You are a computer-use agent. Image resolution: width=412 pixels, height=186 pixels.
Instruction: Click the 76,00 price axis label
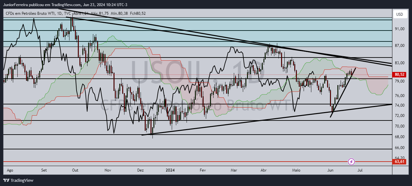399,96
